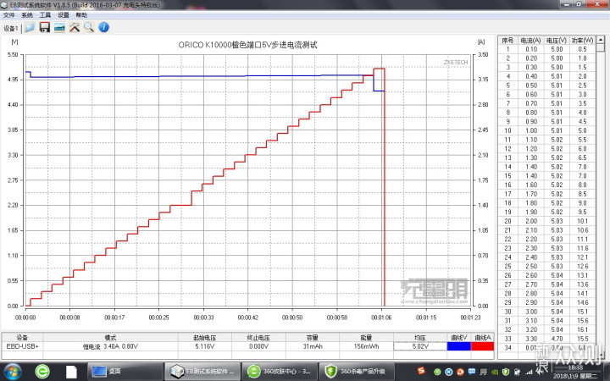
Task: Open the 系统 menu
Action: click(27, 15)
